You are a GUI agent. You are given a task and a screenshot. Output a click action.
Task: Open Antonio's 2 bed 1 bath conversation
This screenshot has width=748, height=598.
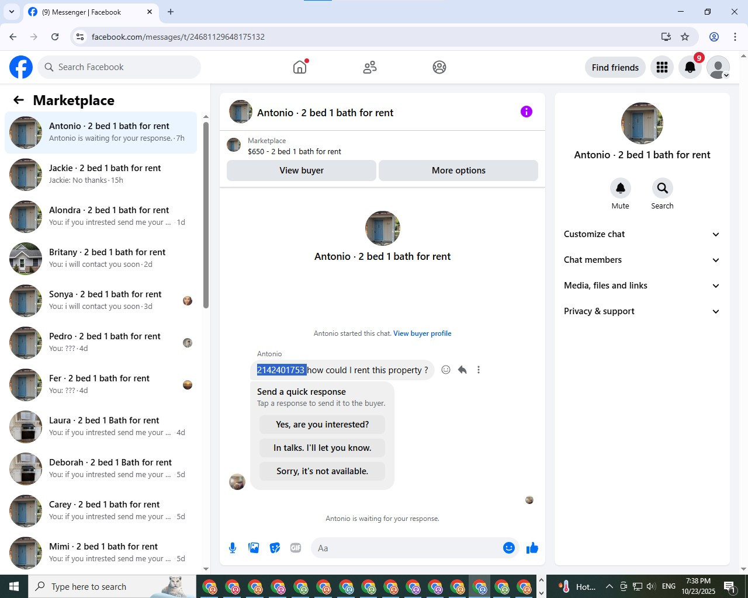(101, 133)
